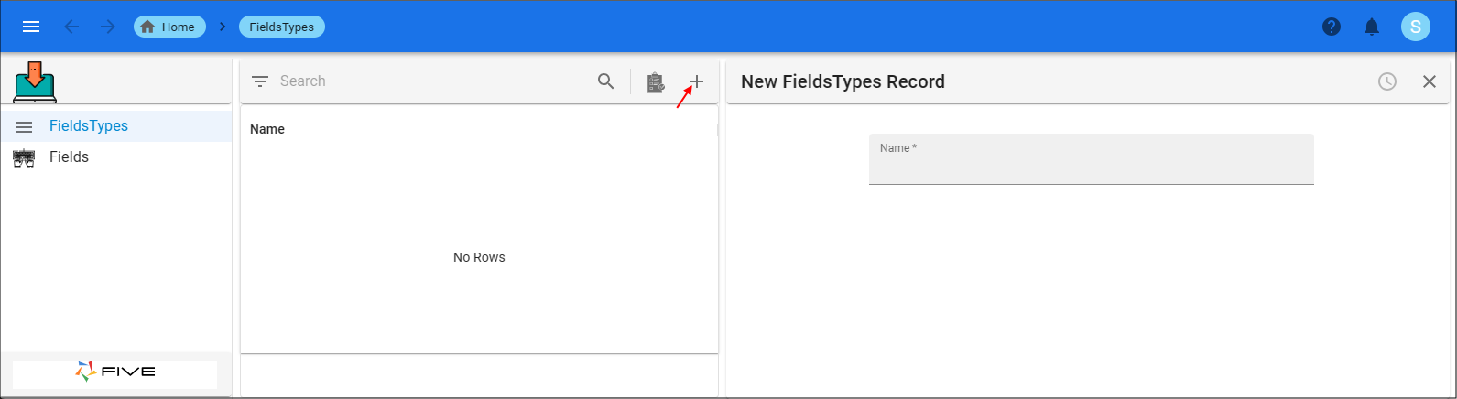This screenshot has height=399, width=1457.
Task: Click the download app logo icon
Action: 35,81
